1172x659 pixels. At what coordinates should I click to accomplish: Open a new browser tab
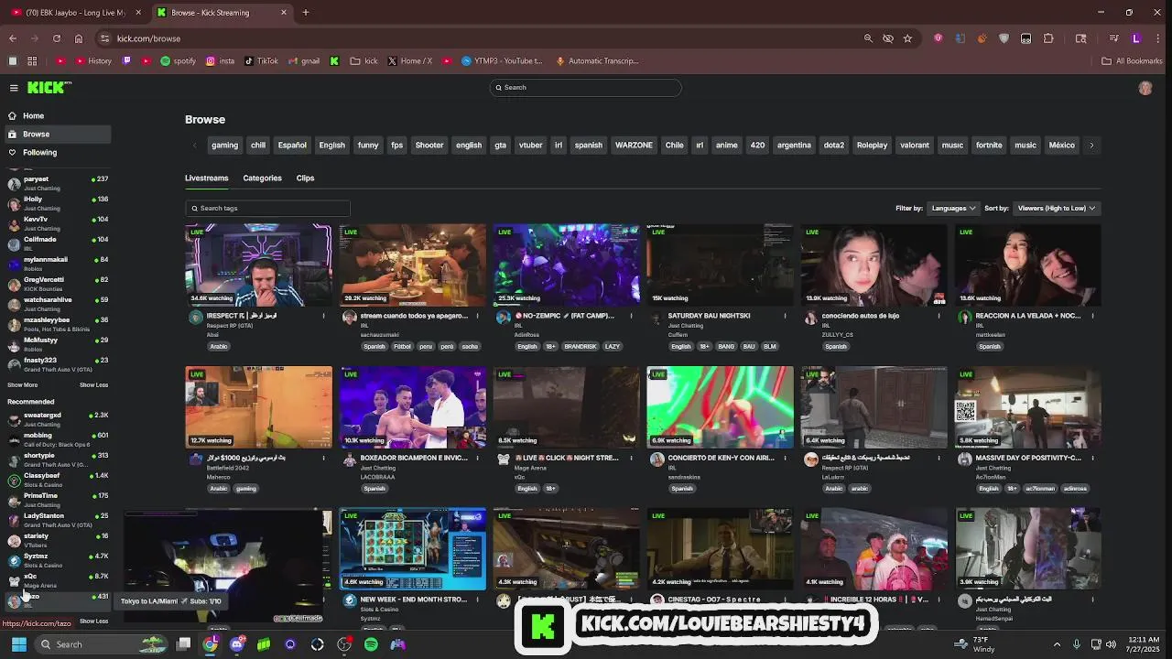(x=306, y=13)
